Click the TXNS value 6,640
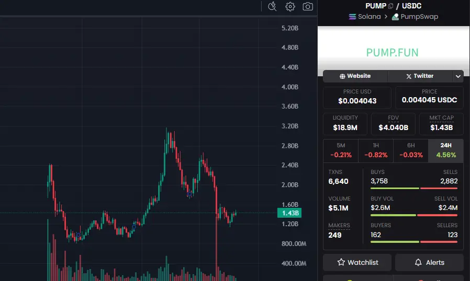 [338, 181]
